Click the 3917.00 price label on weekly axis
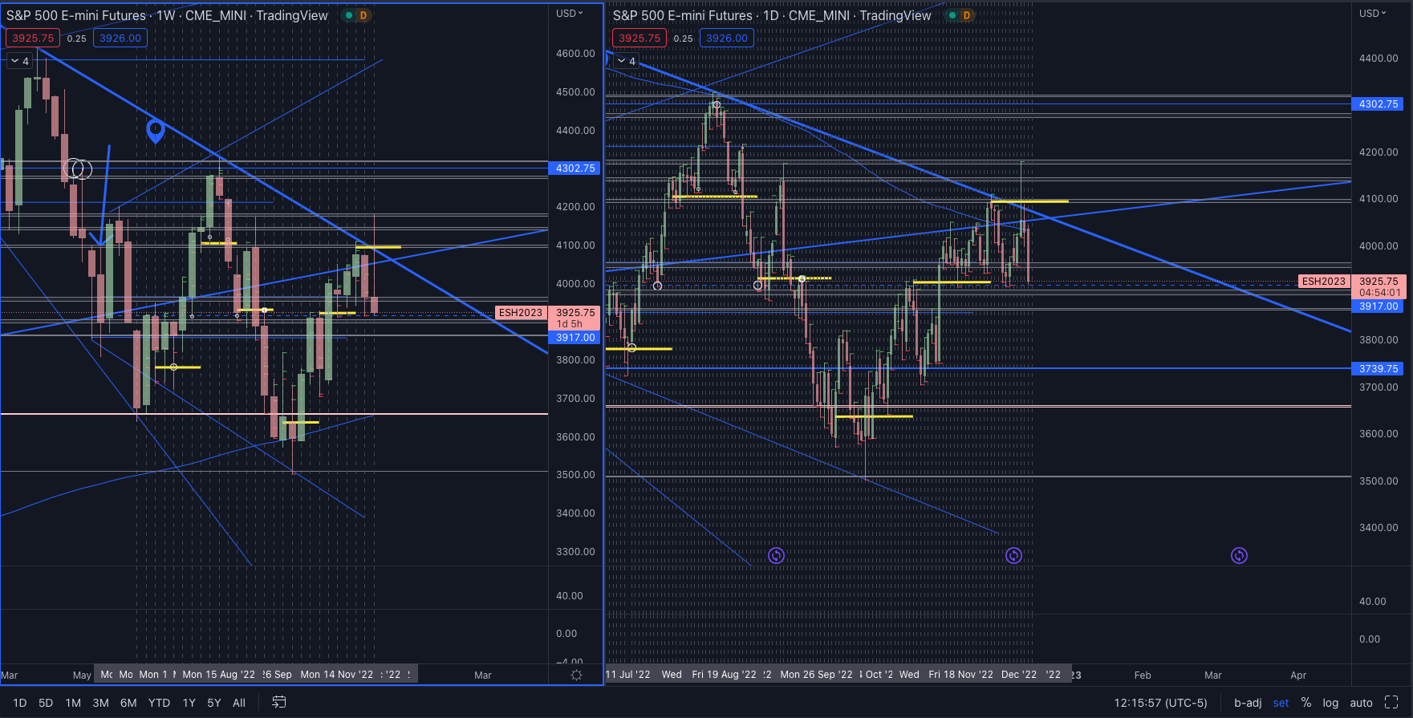Screen dimensions: 1413x718 coord(575,338)
